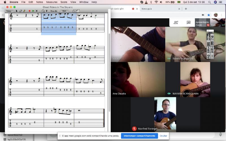This screenshot has width=226, height=141.
Task: Start recording with the red record button
Action: tap(30, 11)
